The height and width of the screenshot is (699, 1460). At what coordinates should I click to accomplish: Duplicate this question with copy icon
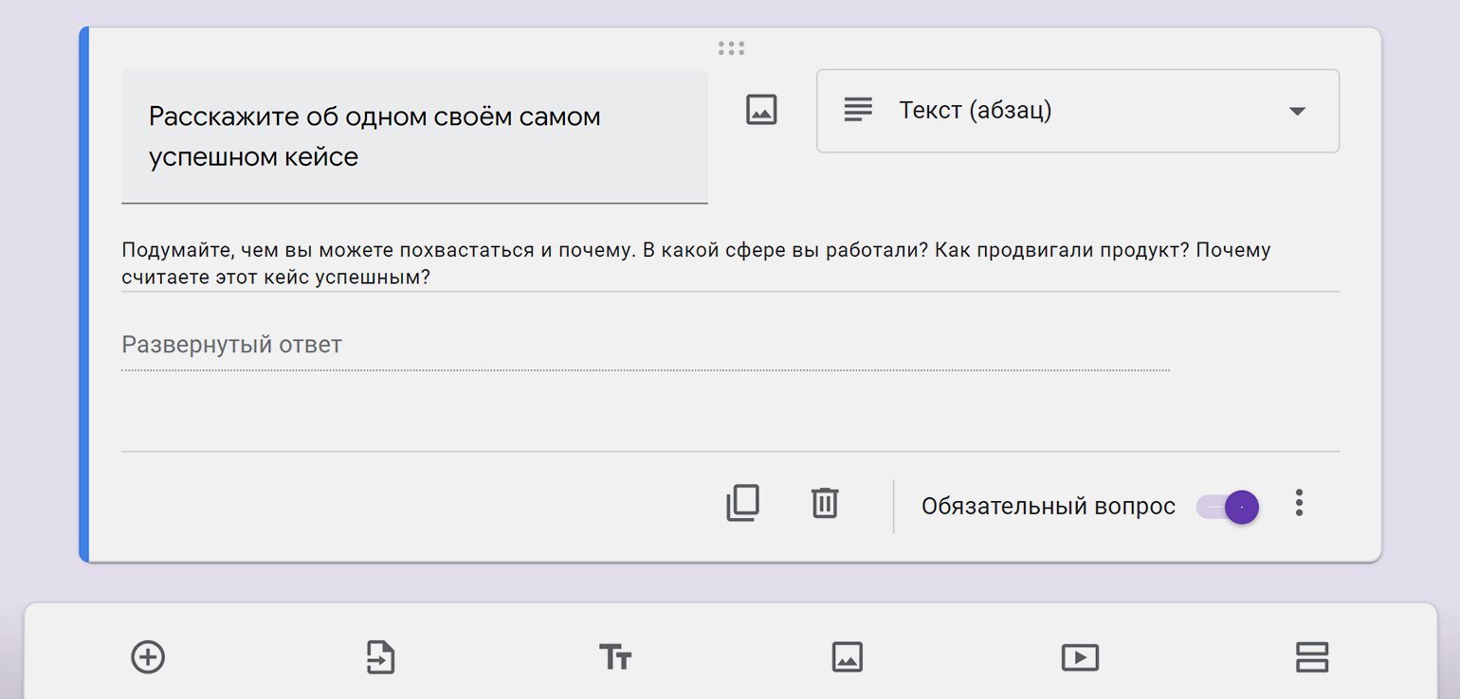[x=742, y=503]
